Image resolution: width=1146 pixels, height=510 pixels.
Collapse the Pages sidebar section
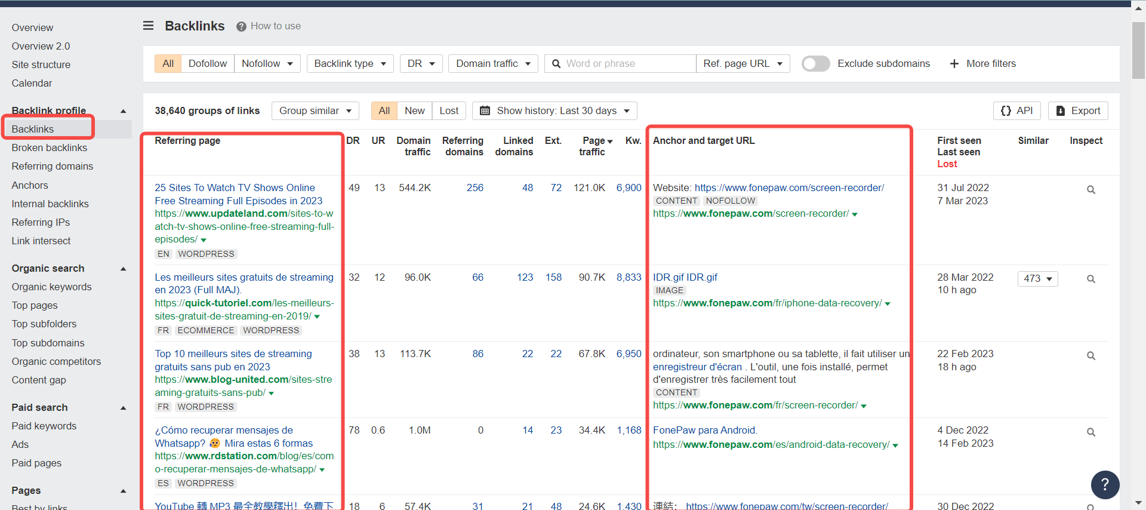(123, 491)
